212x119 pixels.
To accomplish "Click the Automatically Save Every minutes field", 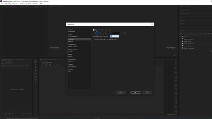I will (114, 33).
